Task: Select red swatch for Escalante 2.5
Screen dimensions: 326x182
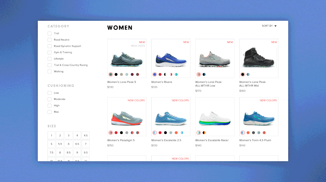Action: (x=160, y=133)
